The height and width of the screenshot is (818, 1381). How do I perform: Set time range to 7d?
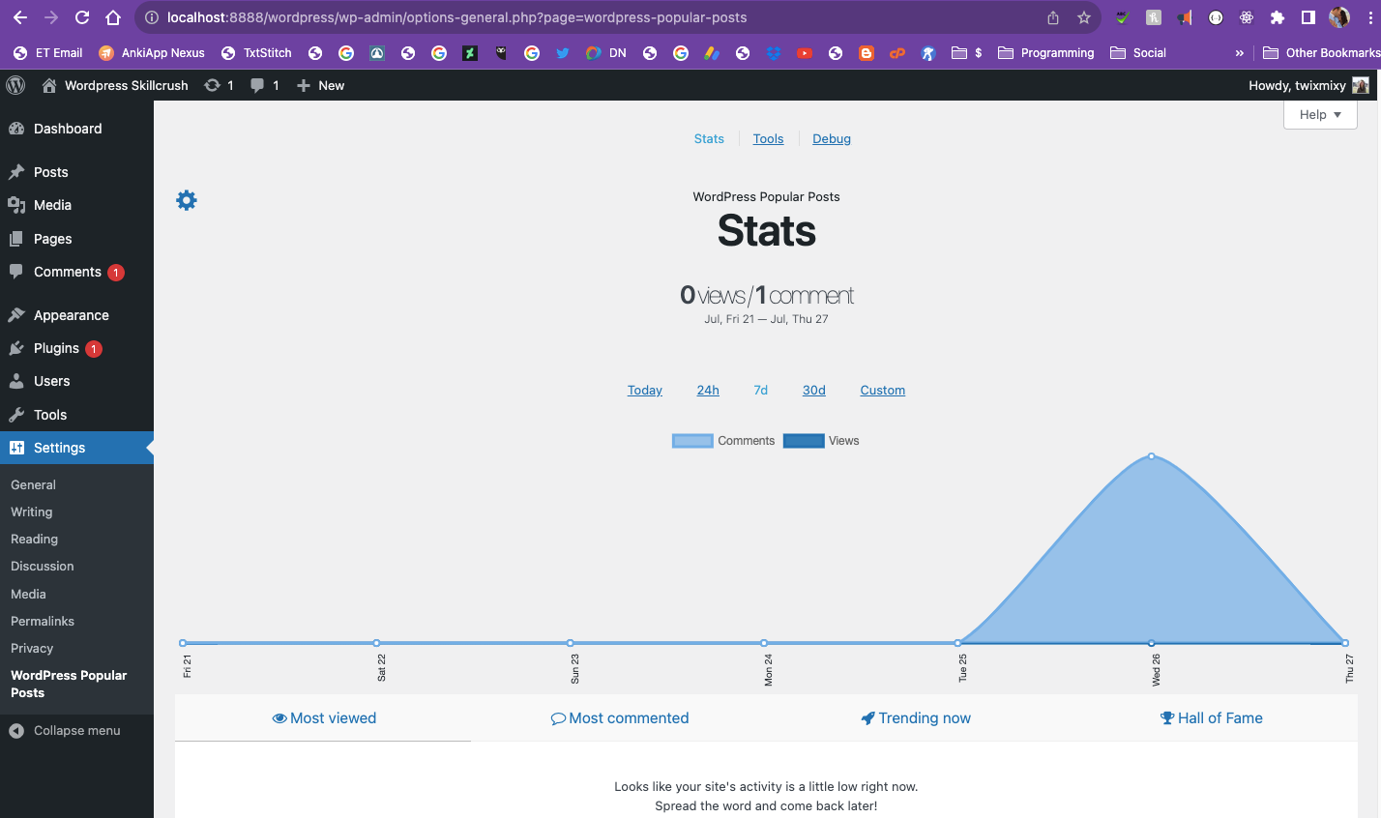click(x=761, y=390)
